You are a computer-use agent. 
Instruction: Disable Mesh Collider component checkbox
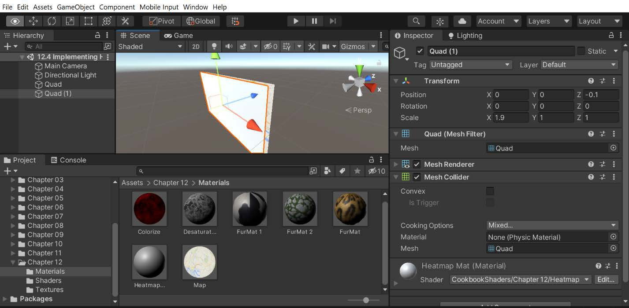click(417, 177)
